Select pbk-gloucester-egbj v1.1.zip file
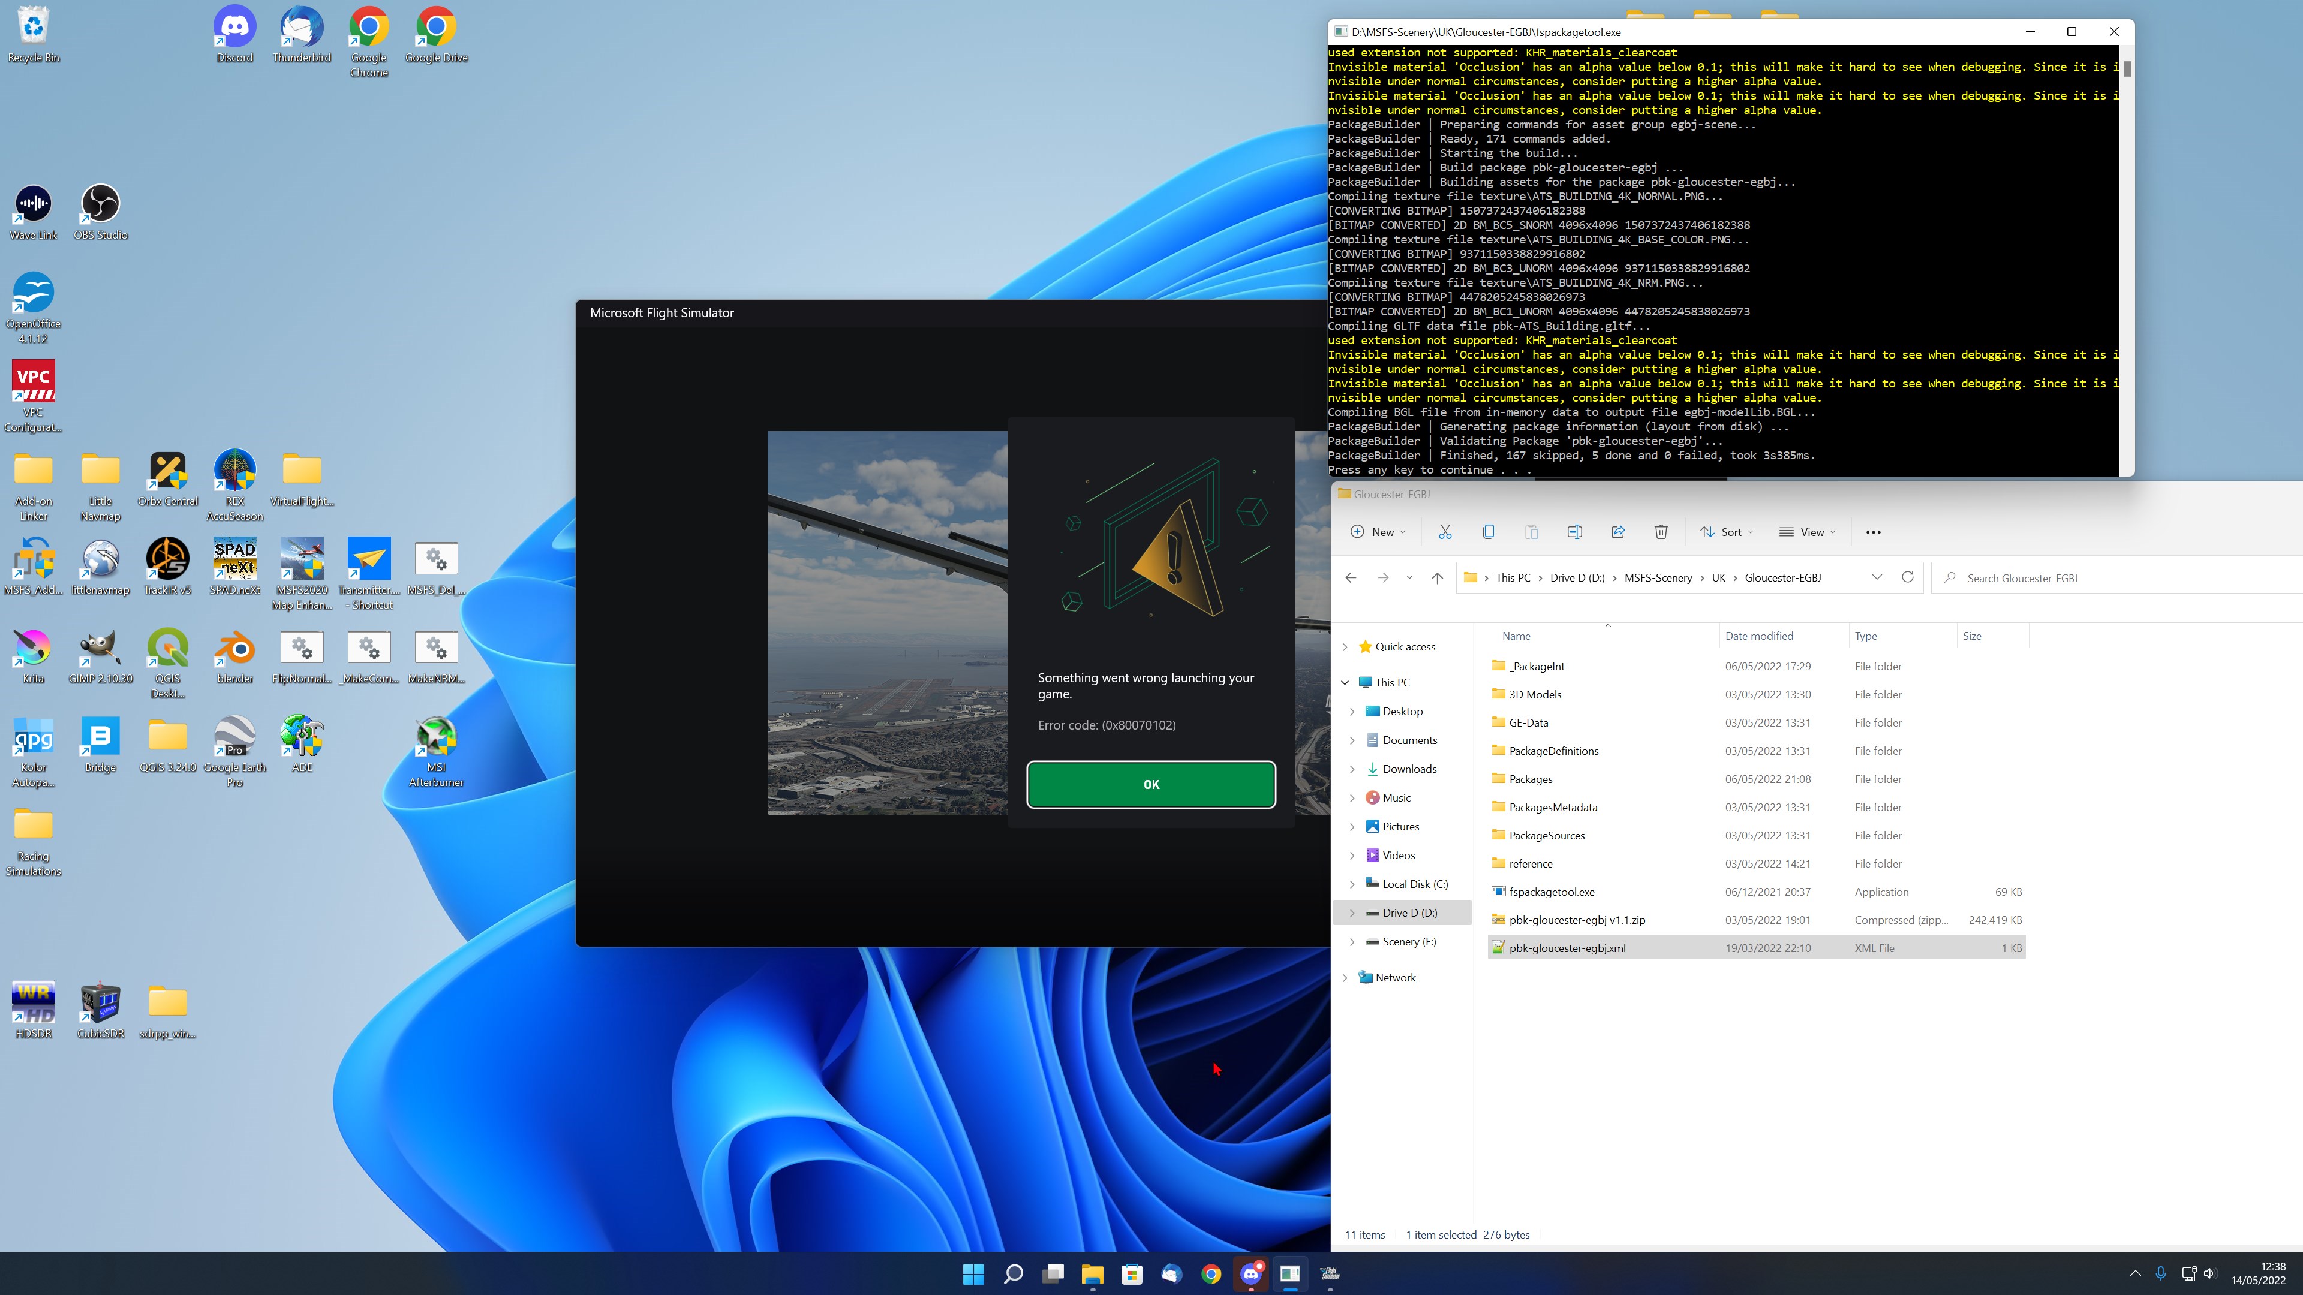Screen dimensions: 2303x1295 pyautogui.click(x=1576, y=920)
